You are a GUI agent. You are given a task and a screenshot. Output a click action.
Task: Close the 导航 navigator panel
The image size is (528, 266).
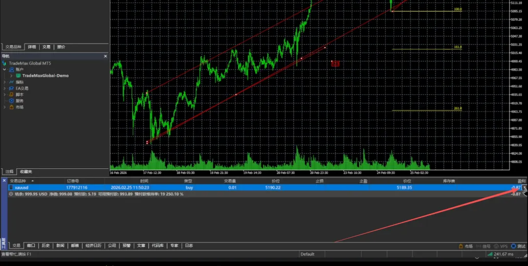pos(105,56)
